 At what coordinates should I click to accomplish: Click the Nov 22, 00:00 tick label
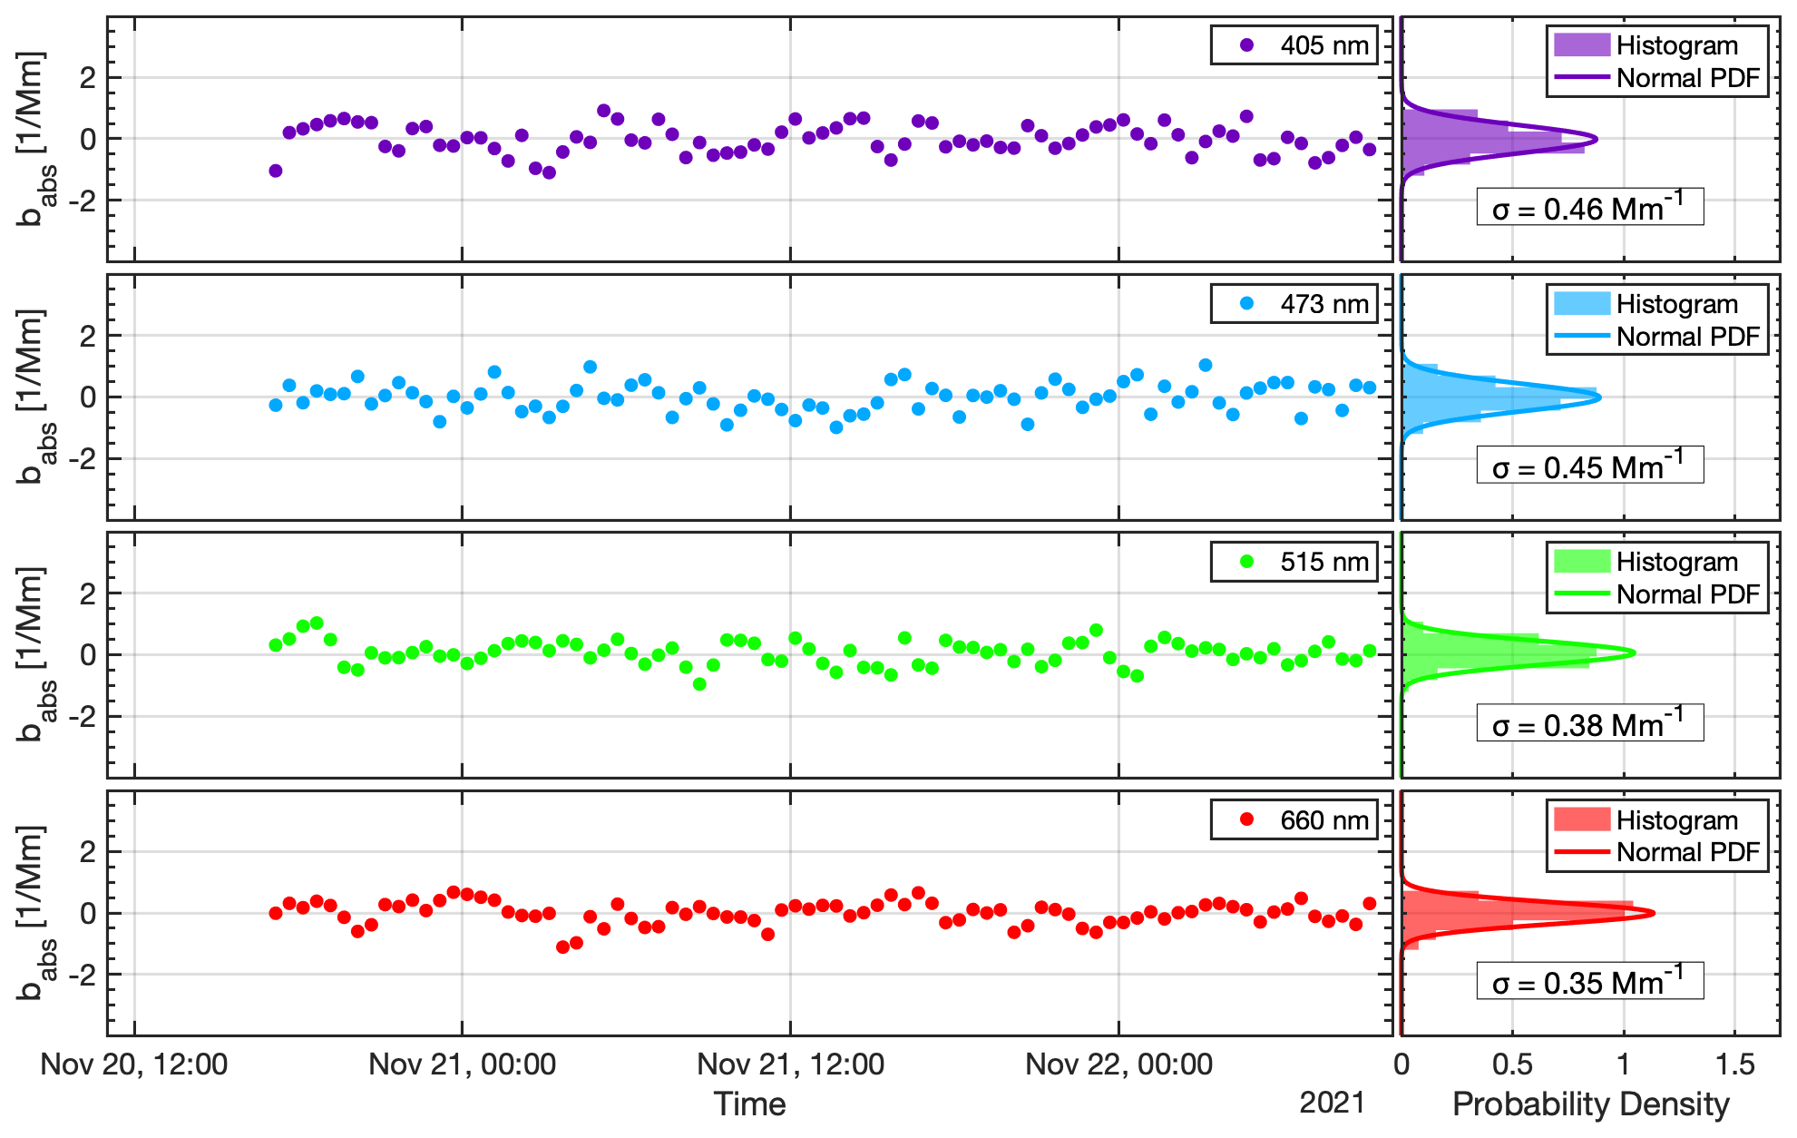point(1118,1064)
